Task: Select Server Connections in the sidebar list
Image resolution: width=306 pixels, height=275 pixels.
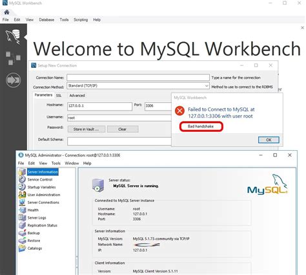Action: pos(43,203)
